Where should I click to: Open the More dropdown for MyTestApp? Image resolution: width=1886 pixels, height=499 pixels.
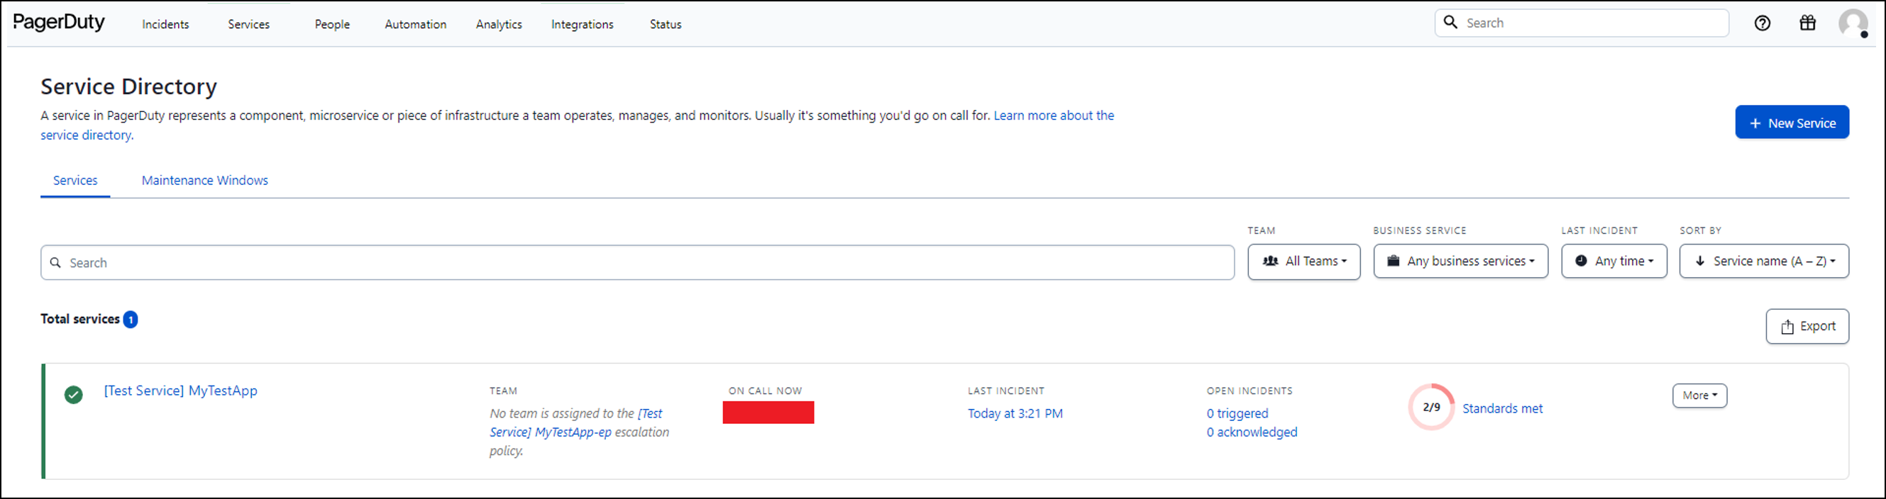[x=1699, y=395]
